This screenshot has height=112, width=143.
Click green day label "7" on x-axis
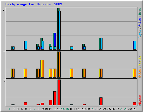34,109
